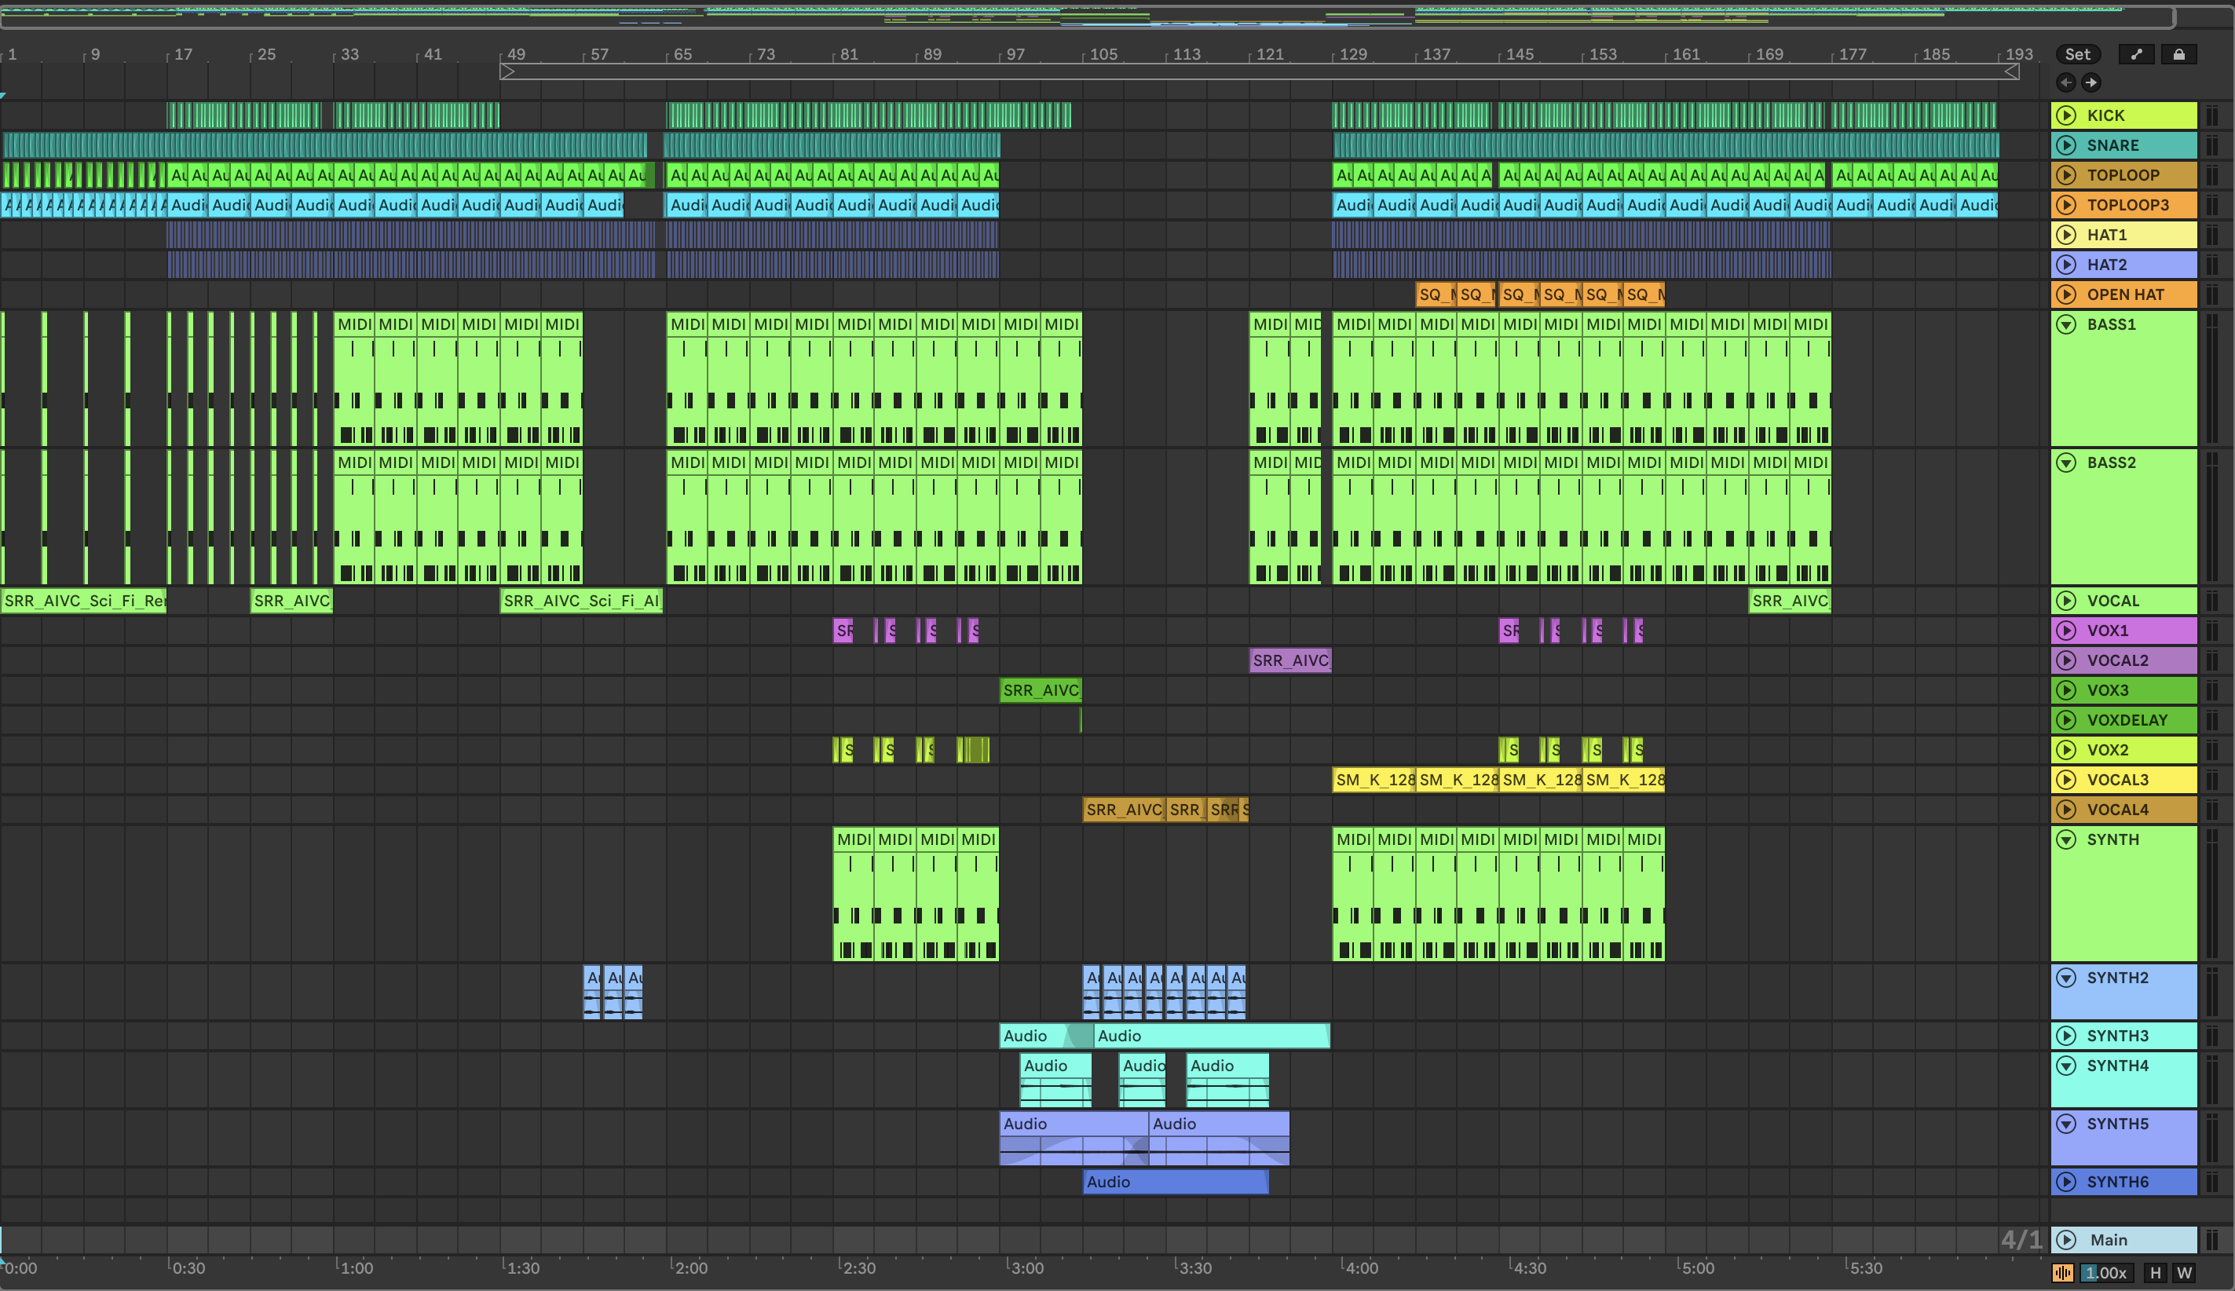Collapse the SYNTH5 track
2235x1291 pixels.
tap(2065, 1125)
